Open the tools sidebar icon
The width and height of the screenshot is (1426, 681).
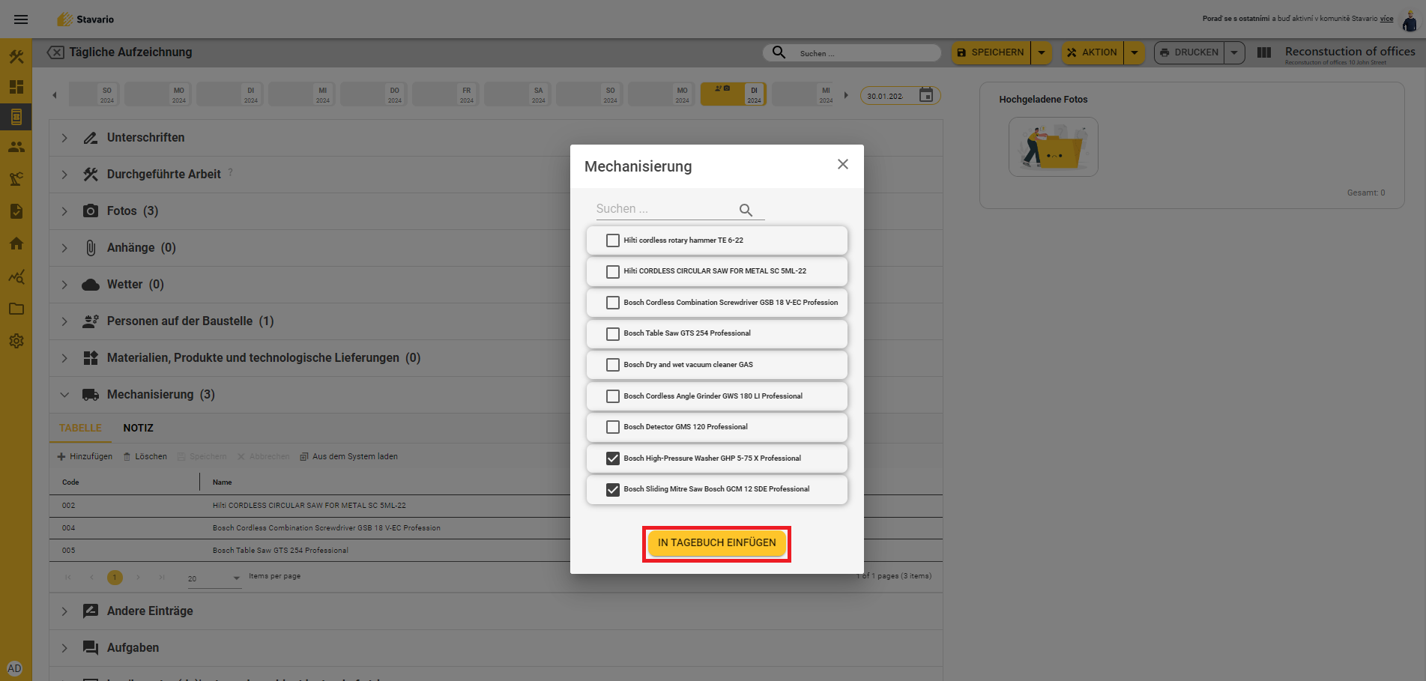click(x=16, y=57)
